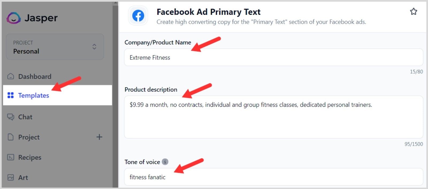Open the Dashboard menu item
This screenshot has height=189, width=428.
35,77
